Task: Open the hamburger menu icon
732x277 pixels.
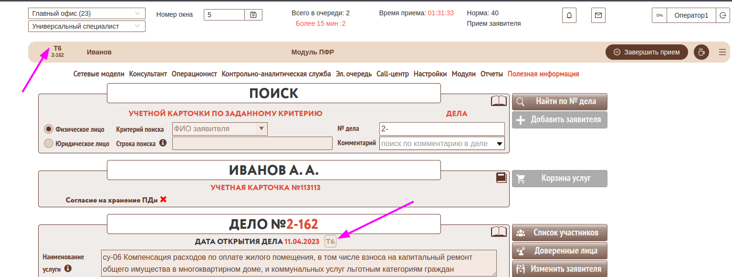Action: click(x=722, y=52)
